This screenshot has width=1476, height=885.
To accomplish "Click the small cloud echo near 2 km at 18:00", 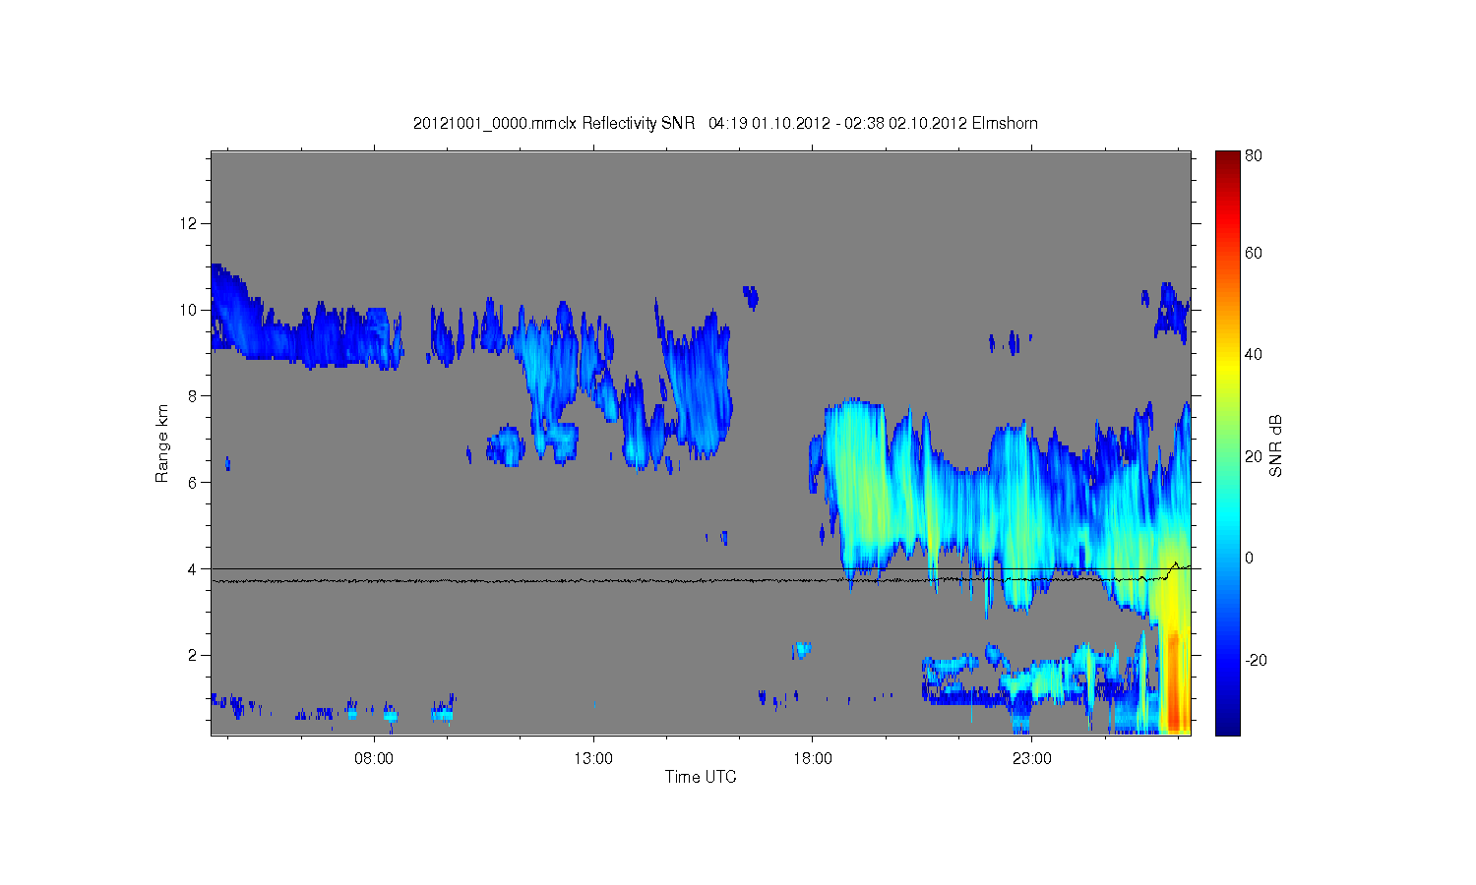I will tap(801, 650).
